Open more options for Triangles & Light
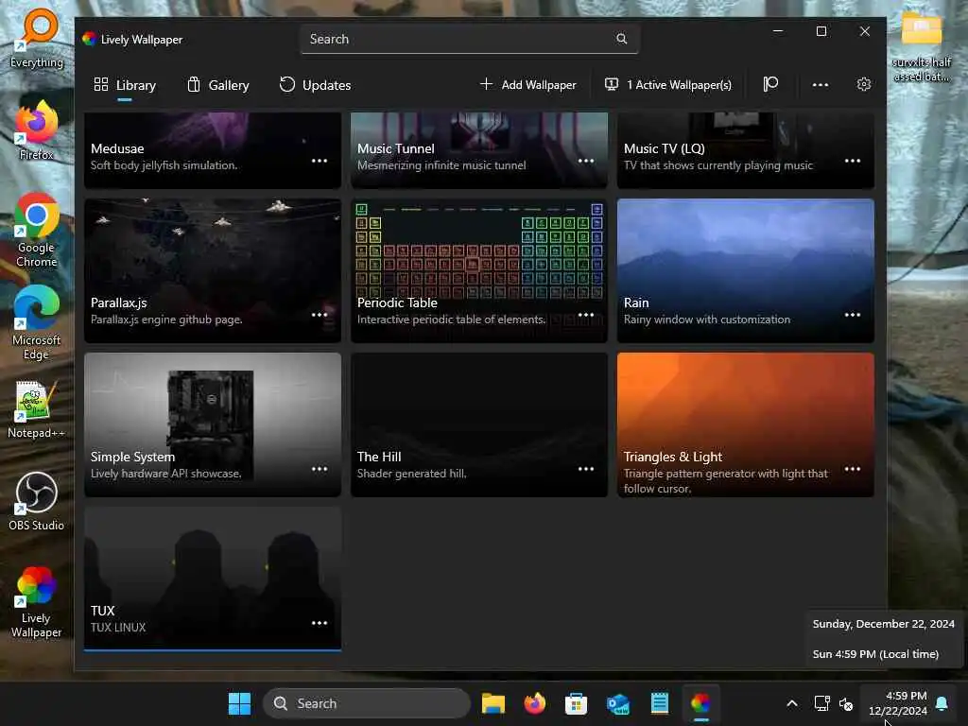 pos(853,469)
